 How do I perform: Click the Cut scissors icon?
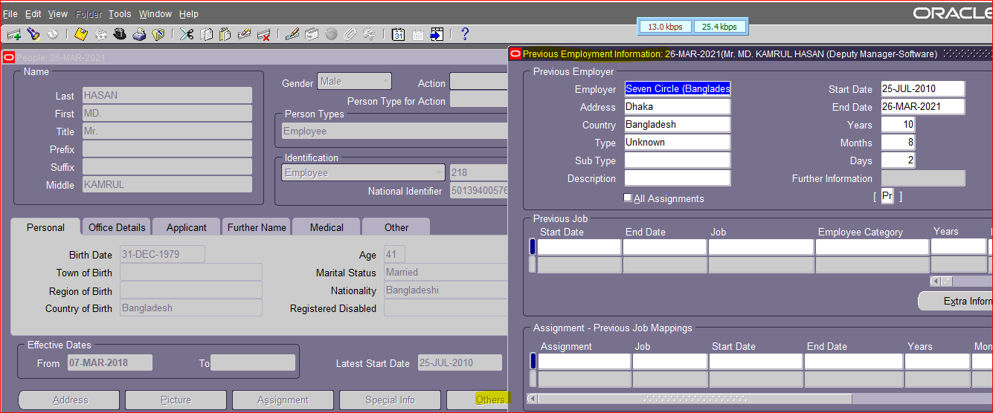(187, 34)
